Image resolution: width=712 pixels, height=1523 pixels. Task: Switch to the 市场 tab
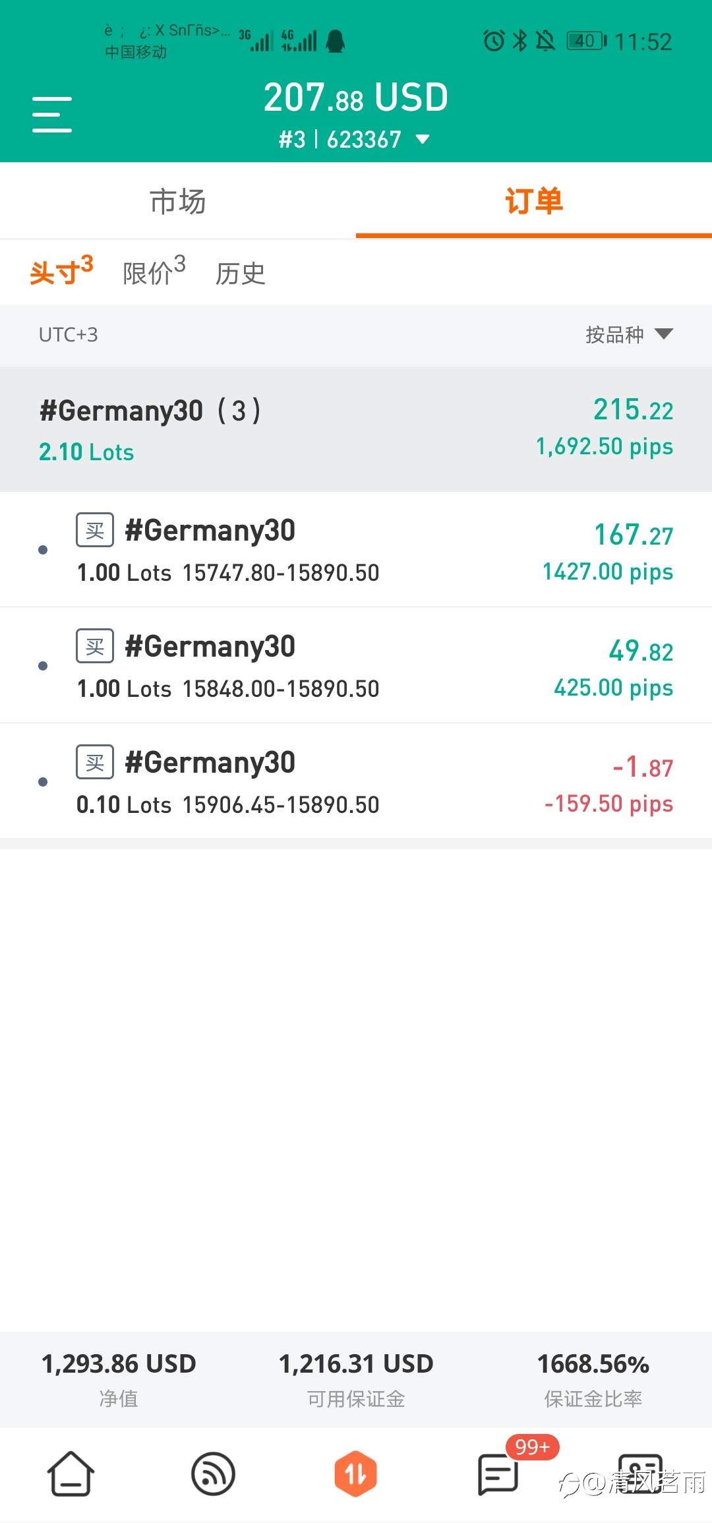point(178,201)
